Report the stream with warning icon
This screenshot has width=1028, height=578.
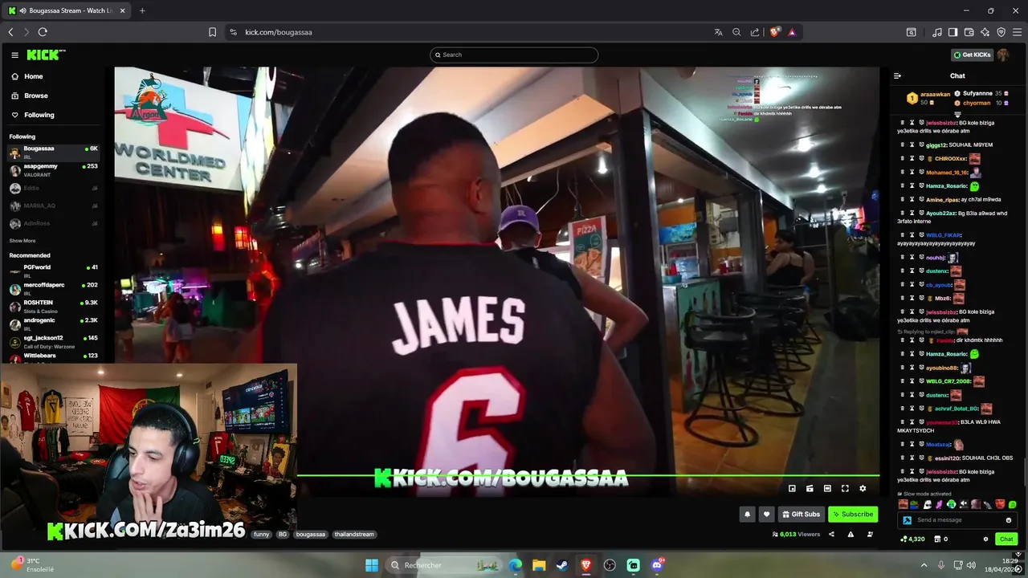(x=851, y=534)
